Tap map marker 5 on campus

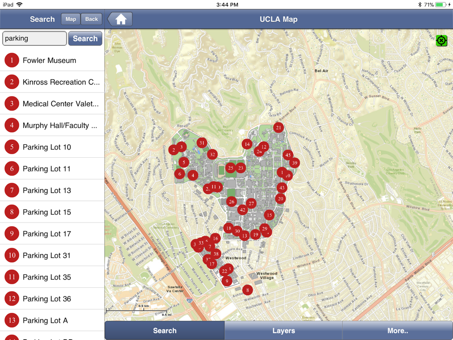[x=184, y=162]
